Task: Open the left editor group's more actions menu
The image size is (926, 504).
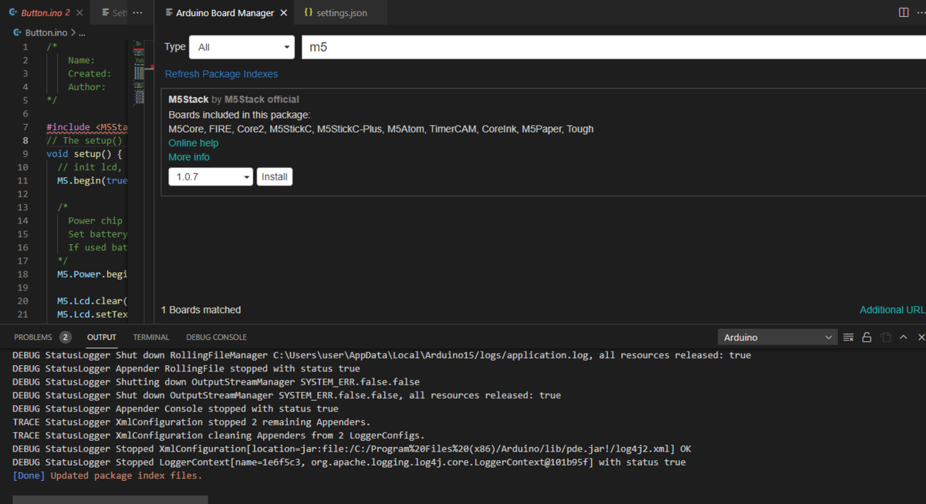Action: coord(137,13)
